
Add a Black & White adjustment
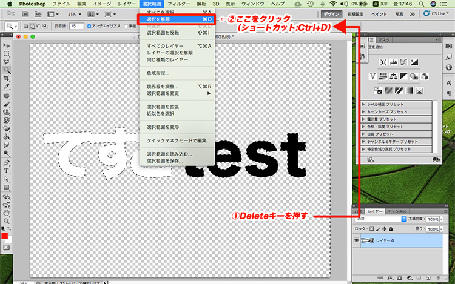click(x=403, y=76)
